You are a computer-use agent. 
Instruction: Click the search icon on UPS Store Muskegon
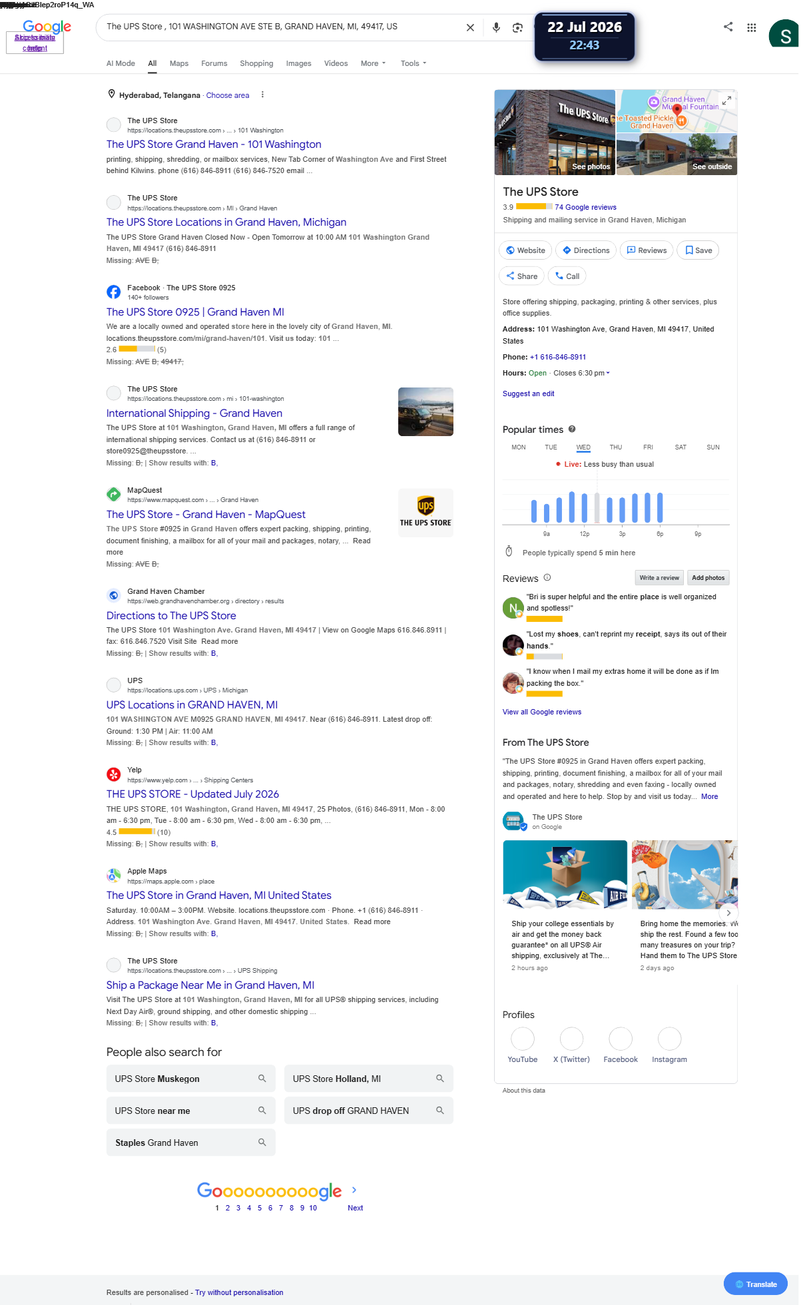point(262,1078)
